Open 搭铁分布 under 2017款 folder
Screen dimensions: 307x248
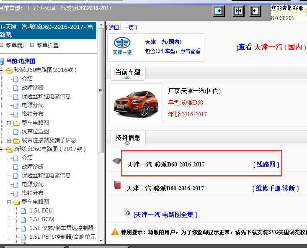click(33, 193)
